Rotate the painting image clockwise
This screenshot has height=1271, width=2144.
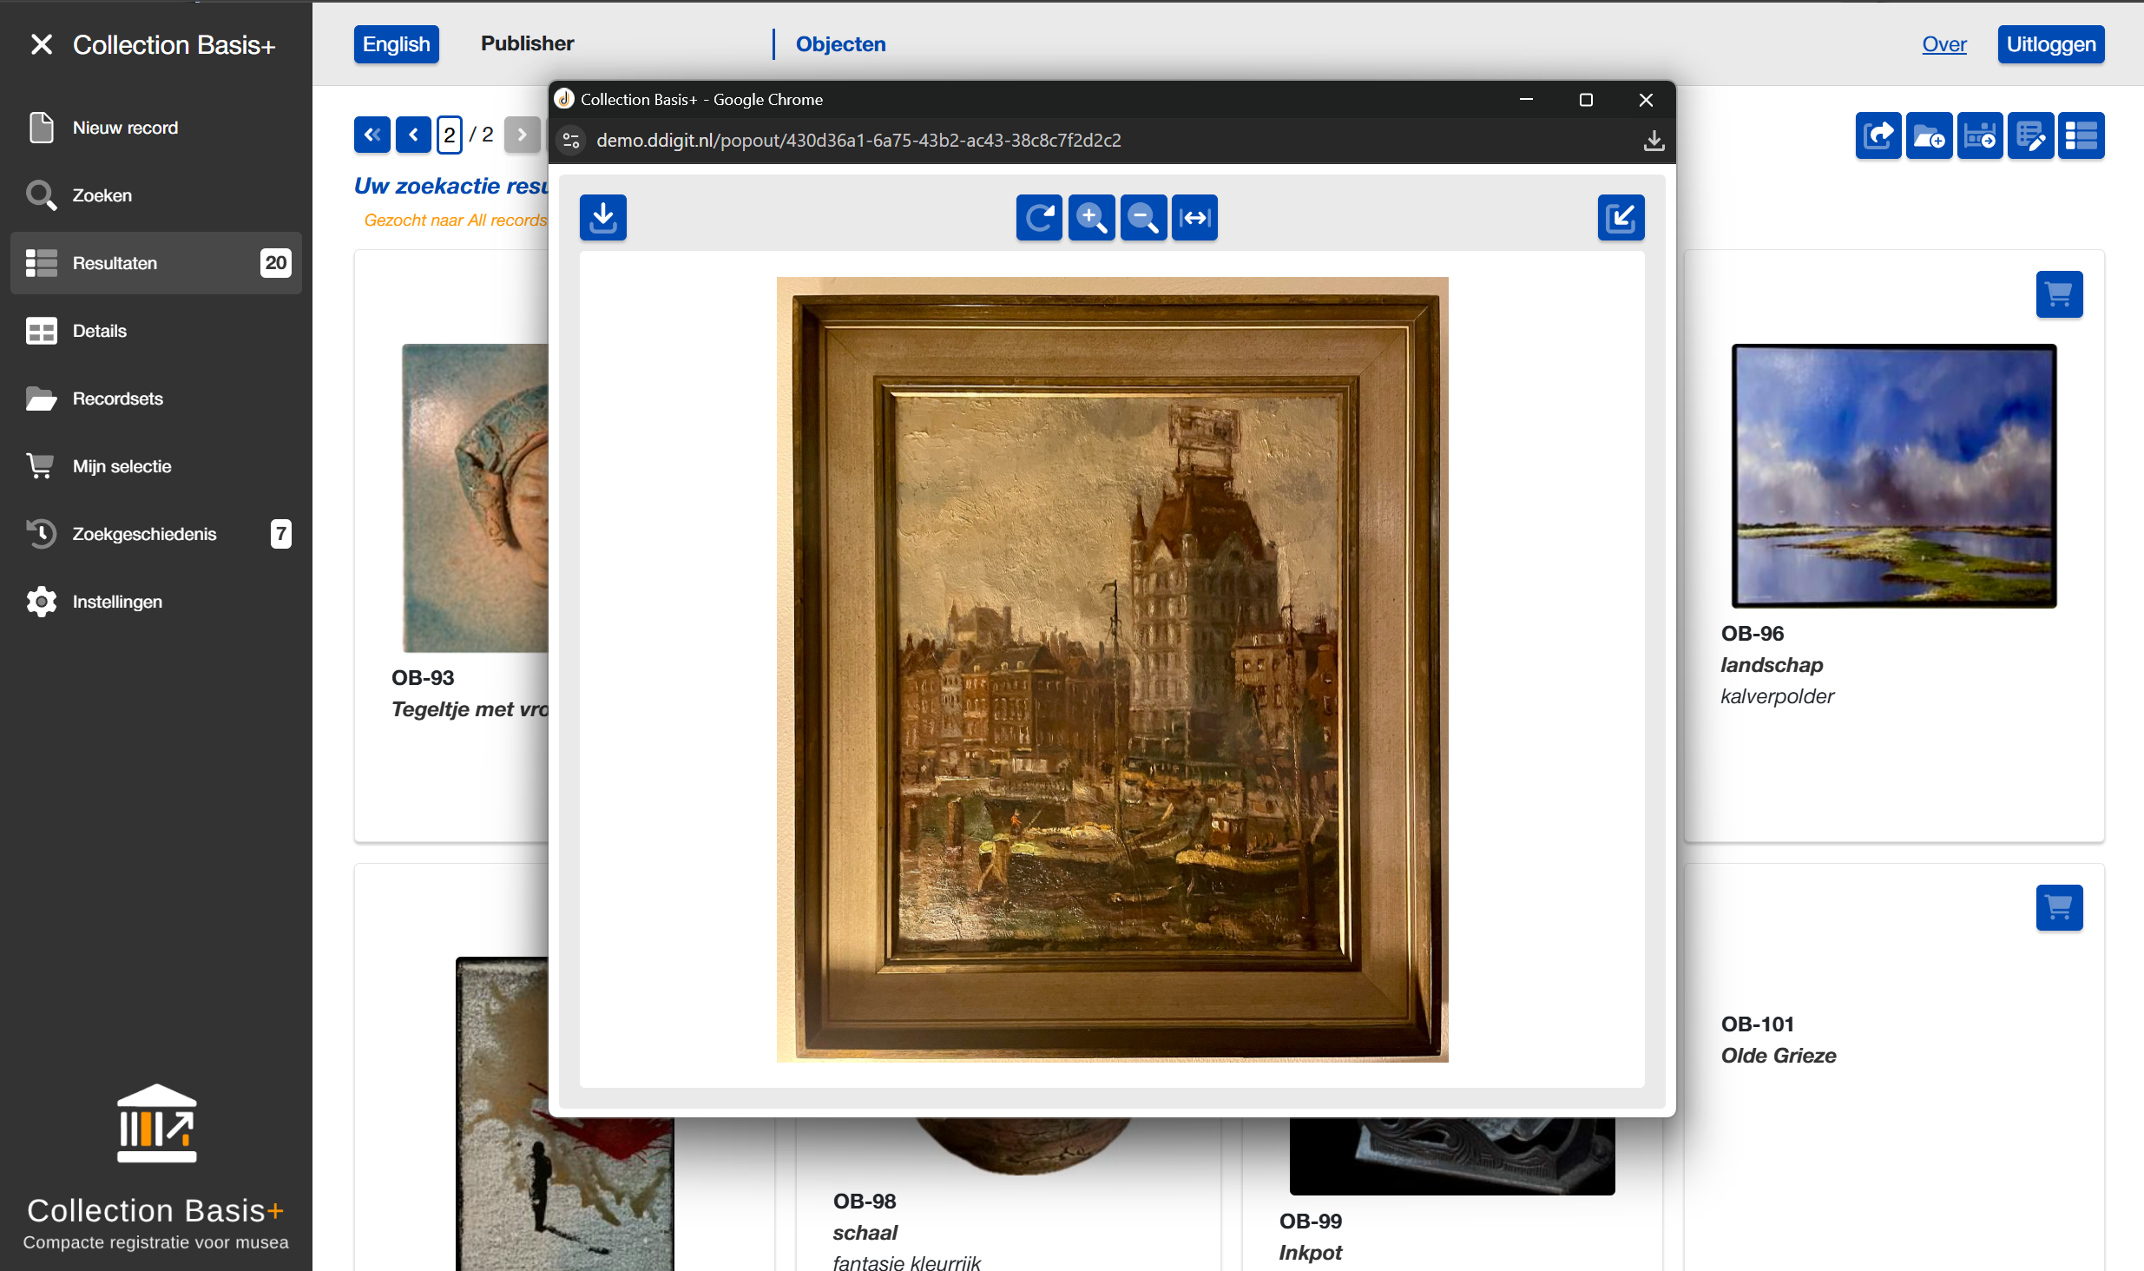coord(1039,217)
